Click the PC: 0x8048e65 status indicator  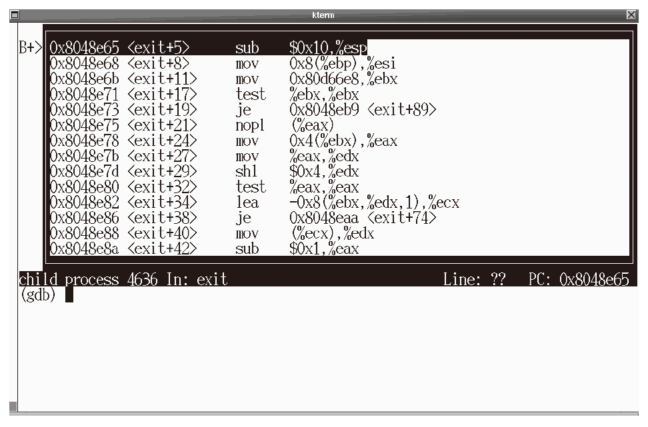[x=578, y=279]
